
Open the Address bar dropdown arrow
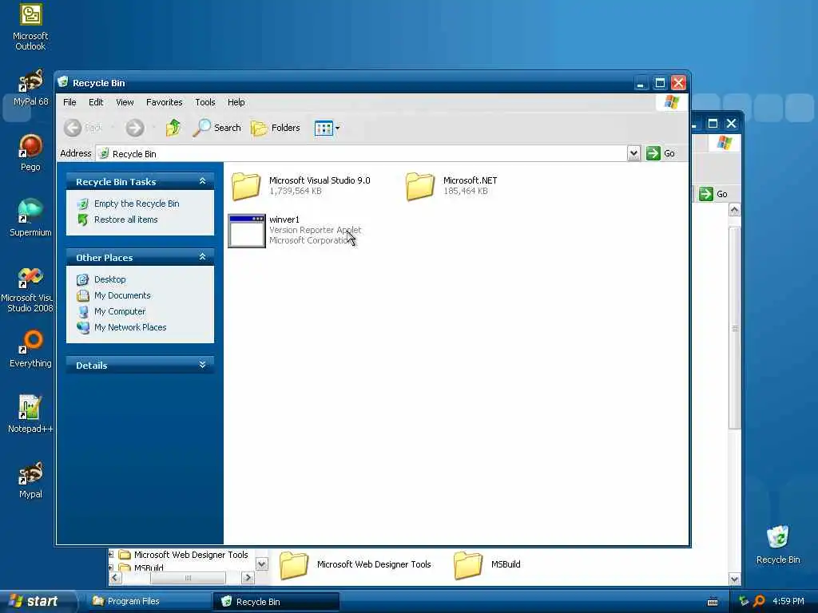pos(633,153)
